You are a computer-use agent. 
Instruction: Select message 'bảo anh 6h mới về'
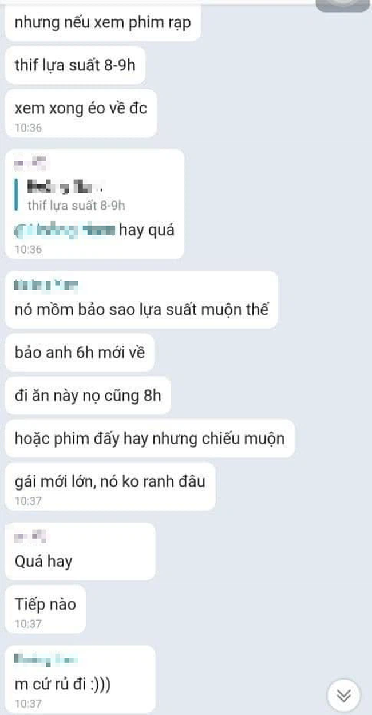tap(80, 352)
